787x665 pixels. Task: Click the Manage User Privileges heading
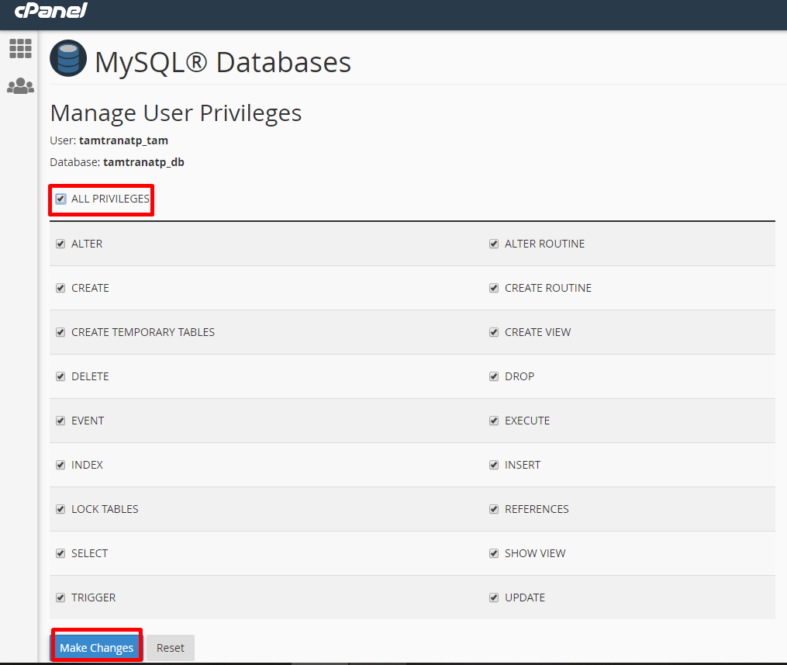(x=176, y=113)
